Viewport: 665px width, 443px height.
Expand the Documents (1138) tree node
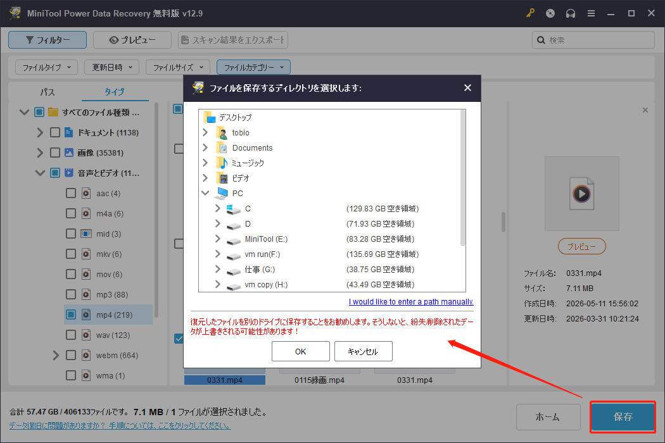coord(40,133)
